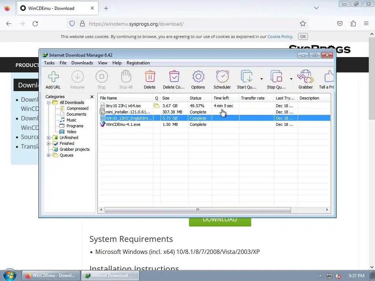This screenshot has height=281, width=375.
Task: Click horizontal scrollbar left arrow in download list
Action: click(x=101, y=210)
